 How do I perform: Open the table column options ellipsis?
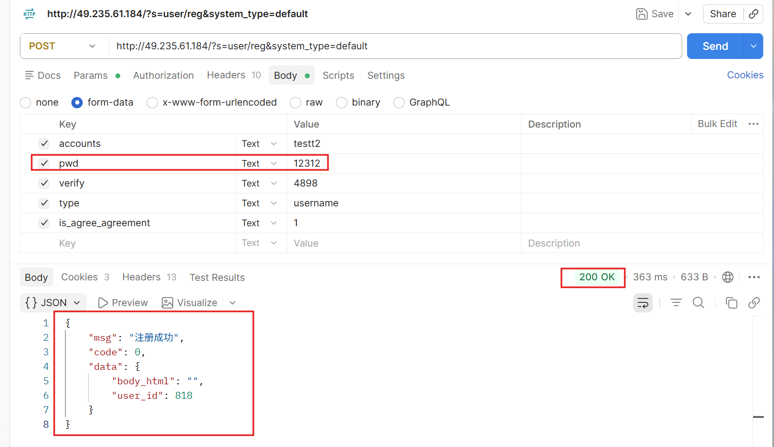(754, 124)
